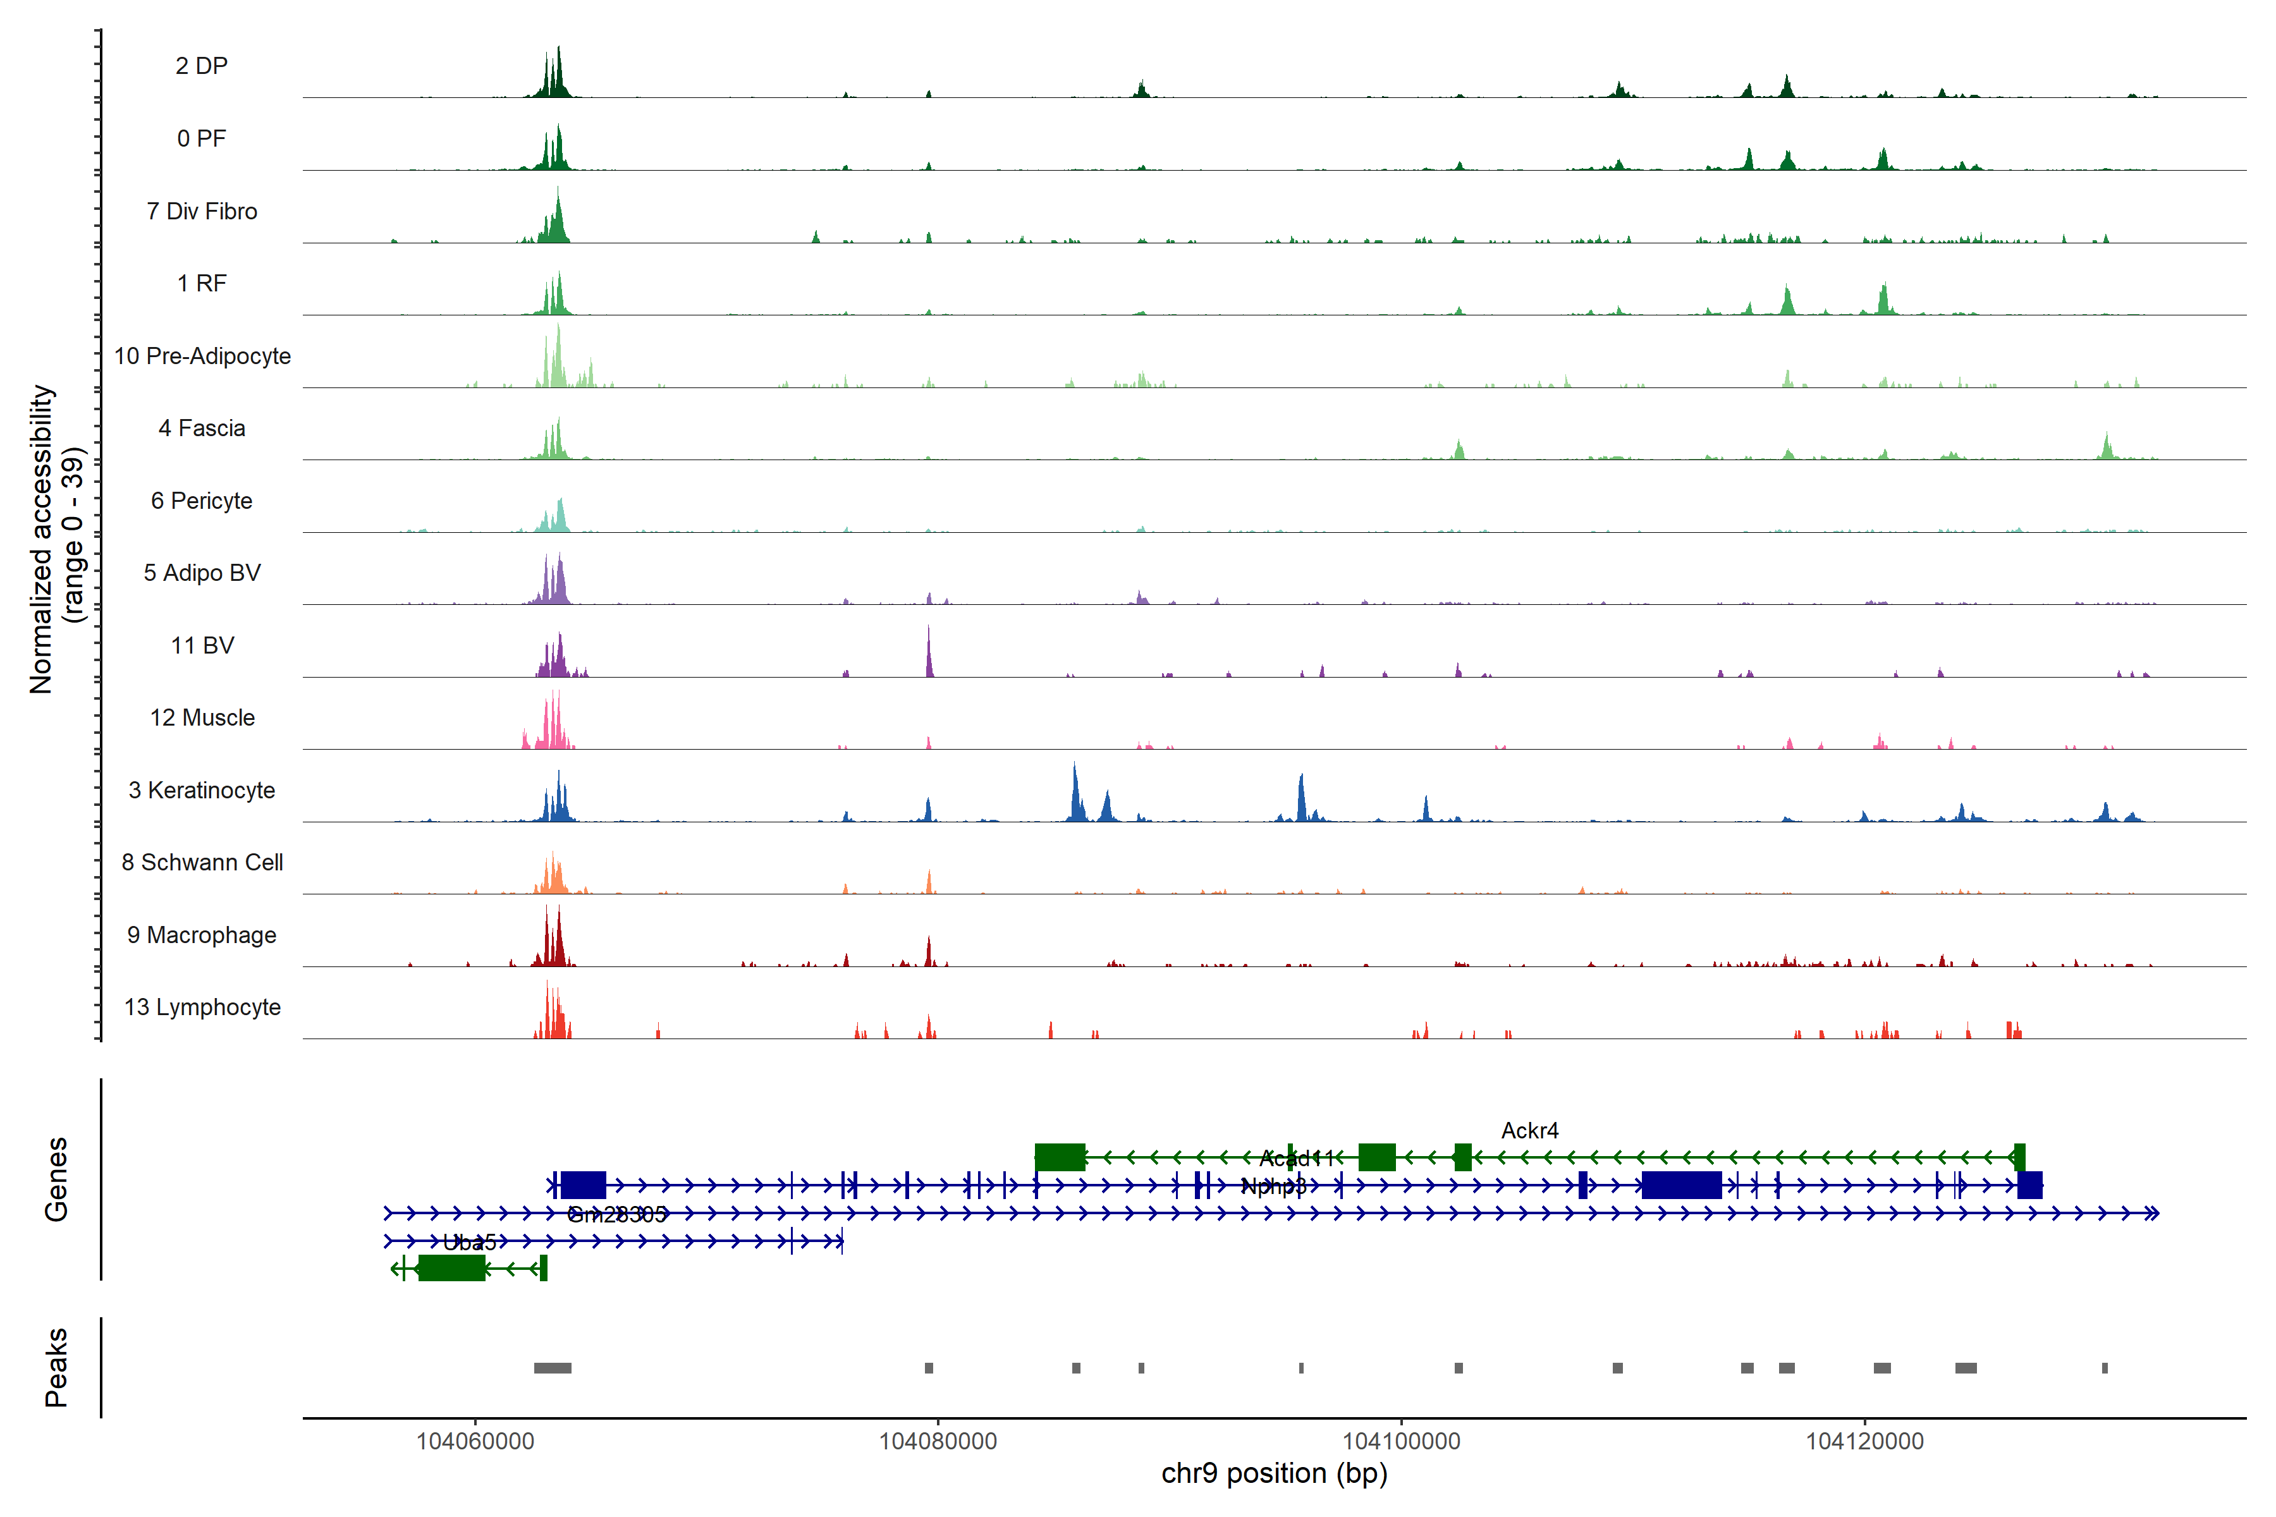The image size is (2276, 1517).
Task: Click the Genes panel label
Action: pos(56,1179)
